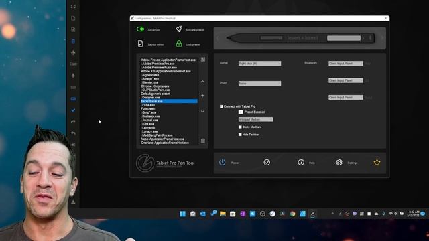The image size is (429, 241).
Task: Open the taskbar clock and date
Action: point(413,214)
